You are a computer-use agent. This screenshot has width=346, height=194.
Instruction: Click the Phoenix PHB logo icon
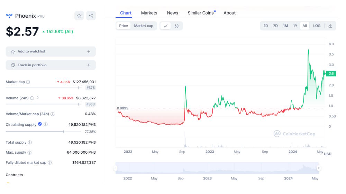pos(9,16)
